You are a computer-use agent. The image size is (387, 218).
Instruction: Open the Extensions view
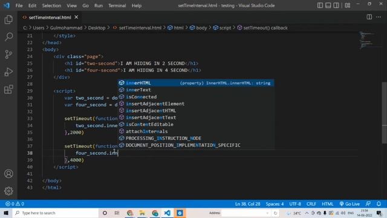(x=8, y=89)
